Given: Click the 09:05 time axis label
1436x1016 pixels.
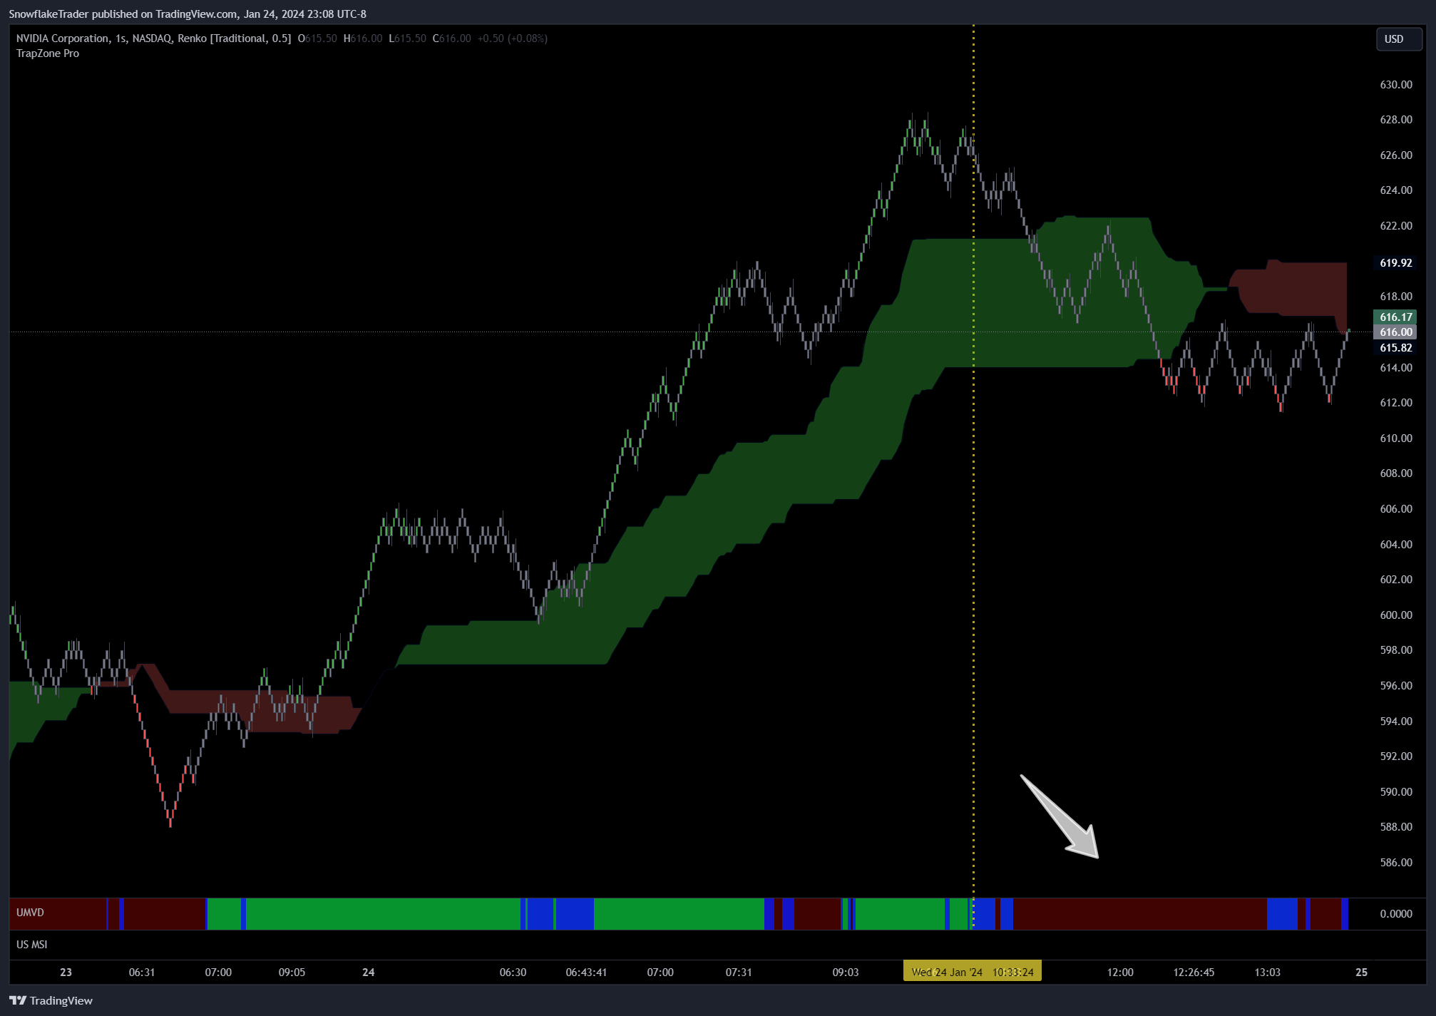Looking at the screenshot, I should (292, 973).
